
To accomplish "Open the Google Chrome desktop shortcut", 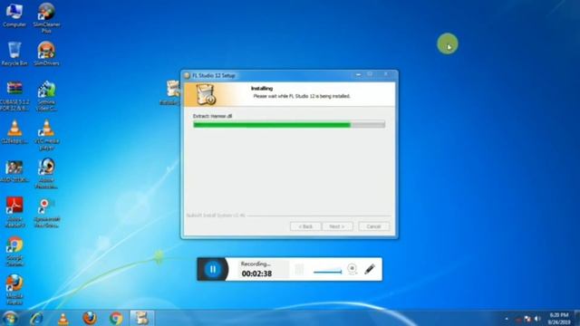I will (14, 252).
